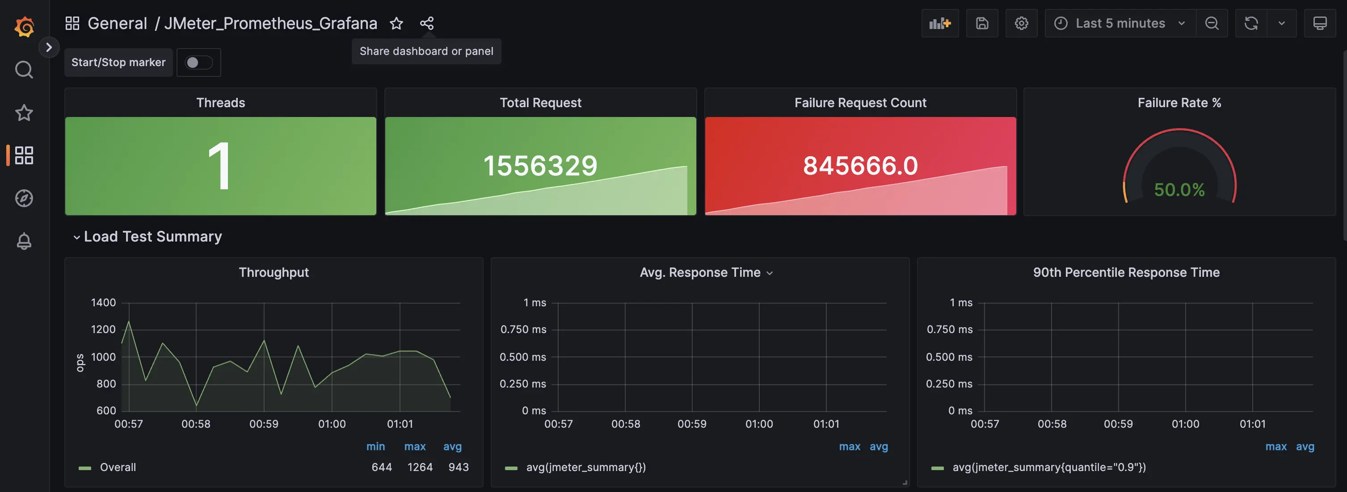
Task: Click the 90th percentile legend color swatch
Action: click(938, 468)
